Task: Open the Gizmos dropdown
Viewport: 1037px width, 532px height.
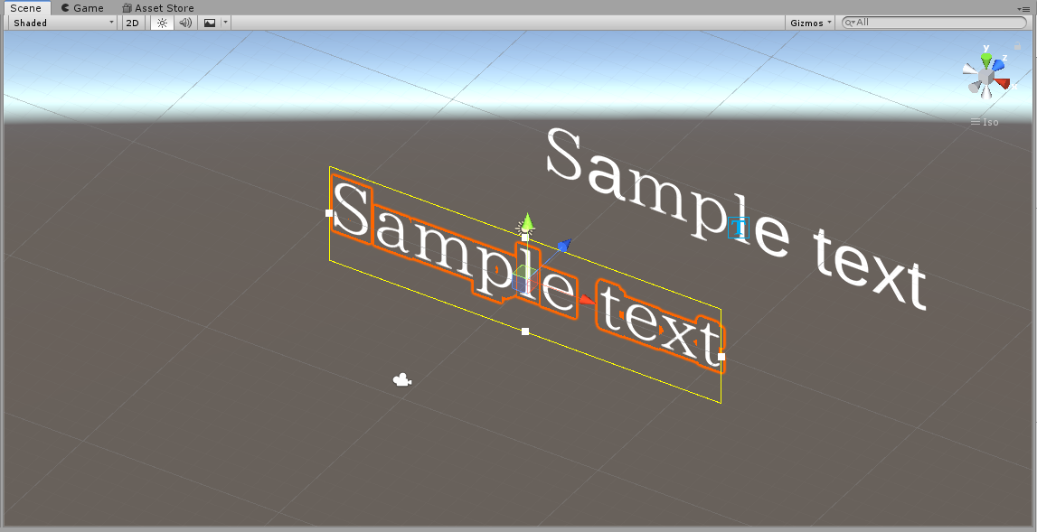Action: coord(810,23)
